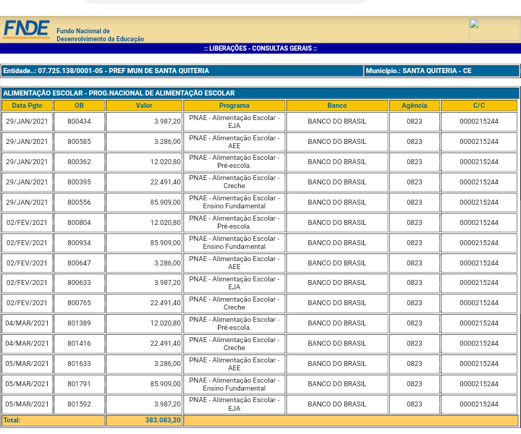Click agência 0823 in OB 800765 row

(415, 303)
